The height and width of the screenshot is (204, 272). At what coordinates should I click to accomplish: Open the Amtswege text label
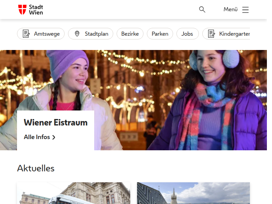tap(47, 34)
